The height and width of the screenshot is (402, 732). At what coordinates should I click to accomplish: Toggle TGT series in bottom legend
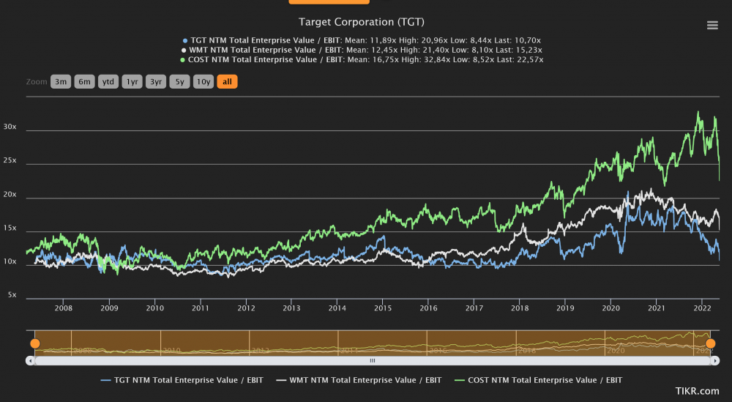click(182, 380)
